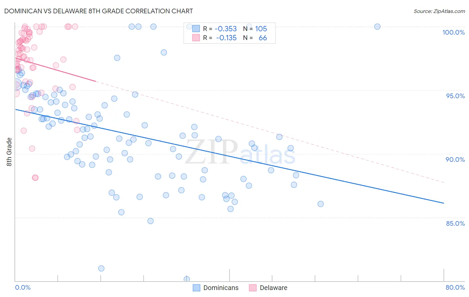This screenshot has width=469, height=297.
Task: Click the N = 105 value in legend
Action: click(255, 29)
